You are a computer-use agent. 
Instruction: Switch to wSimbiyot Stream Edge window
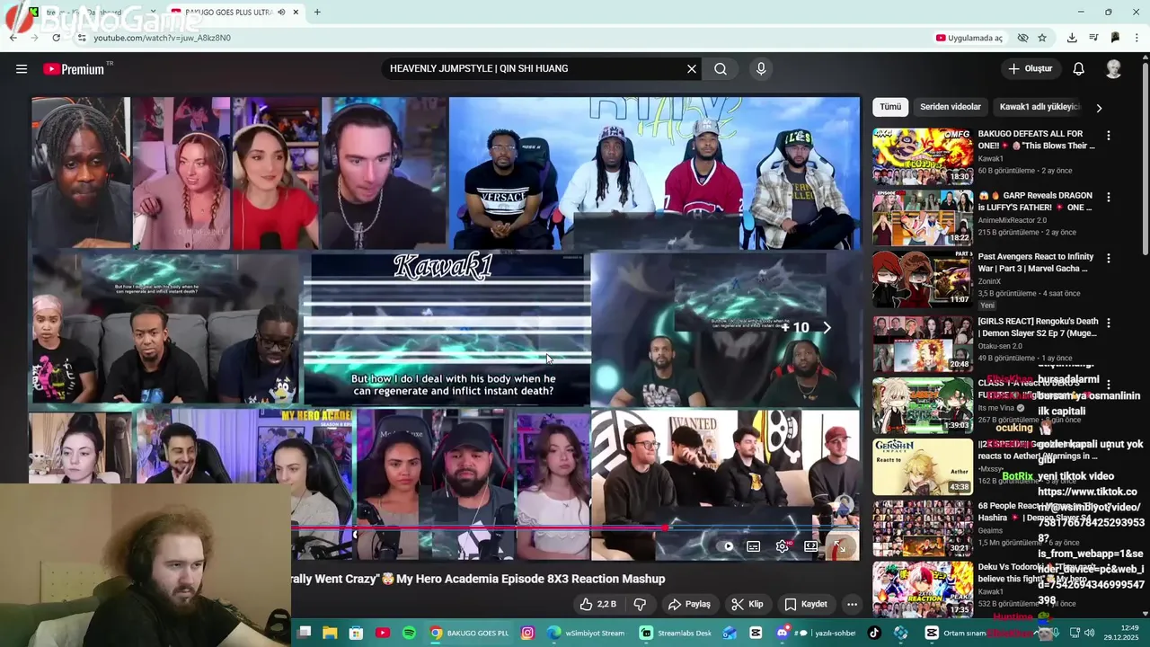(x=586, y=633)
